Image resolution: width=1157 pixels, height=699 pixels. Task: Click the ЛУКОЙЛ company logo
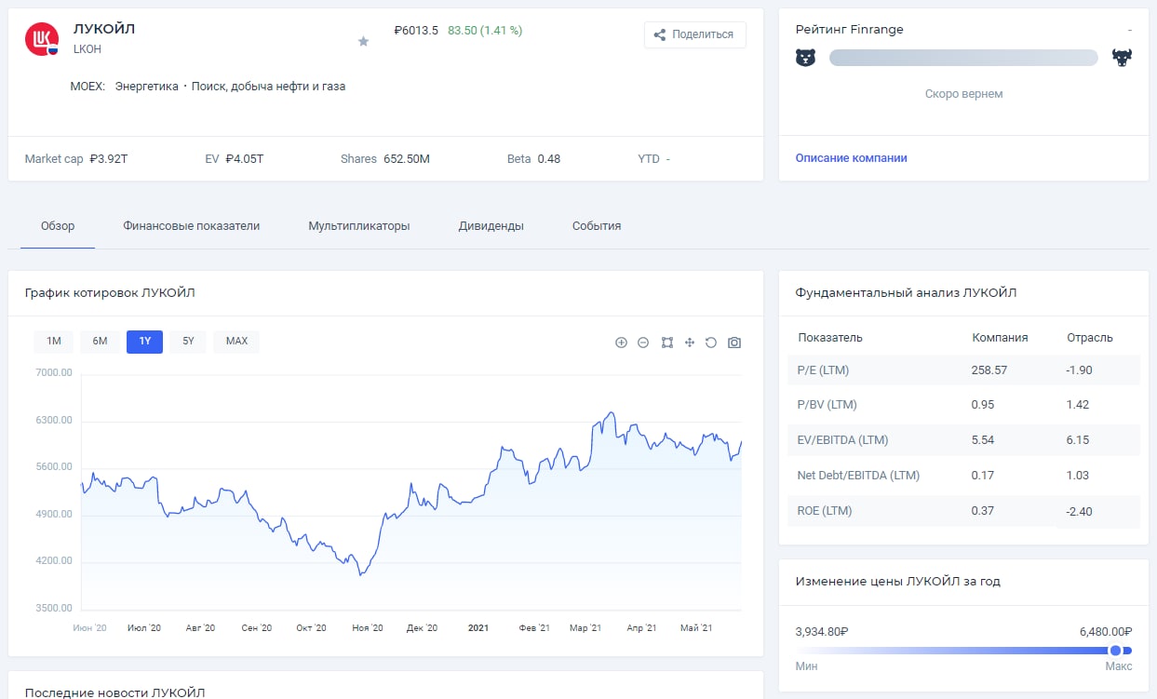(x=42, y=38)
